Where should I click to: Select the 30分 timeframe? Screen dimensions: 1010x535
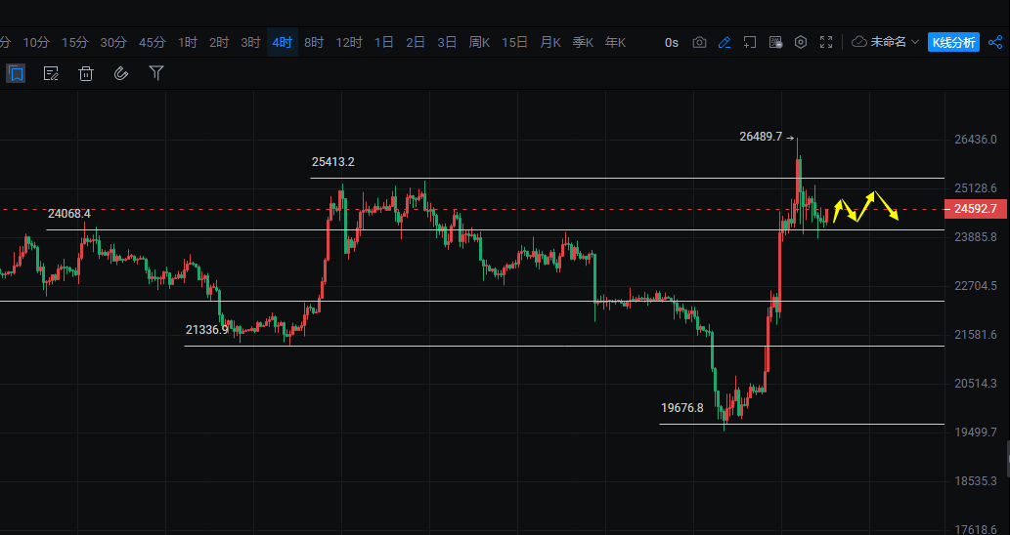pos(113,42)
